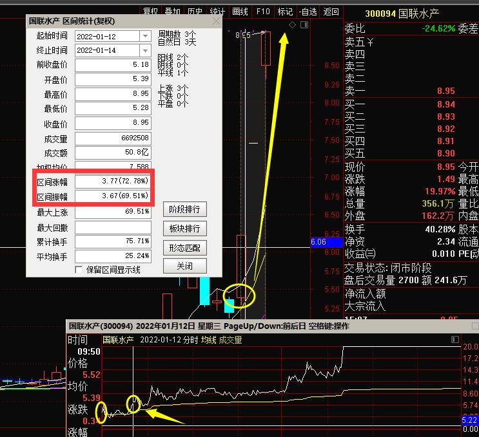Click the 前收盘价 field showing 5.18
479x437 pixels.
pos(113,64)
